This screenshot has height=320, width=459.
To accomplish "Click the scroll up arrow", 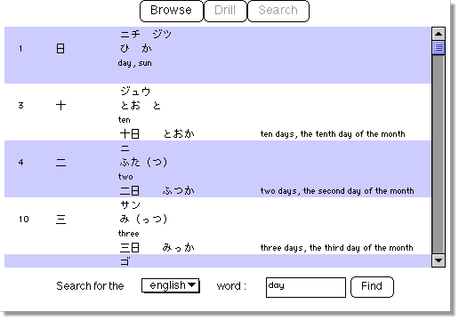I will 439,34.
